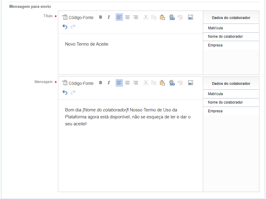Click left align in the Mensagem editor toolbar

[x=119, y=83]
